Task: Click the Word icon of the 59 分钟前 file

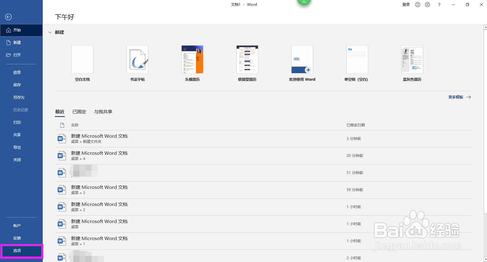Action: click(x=62, y=190)
